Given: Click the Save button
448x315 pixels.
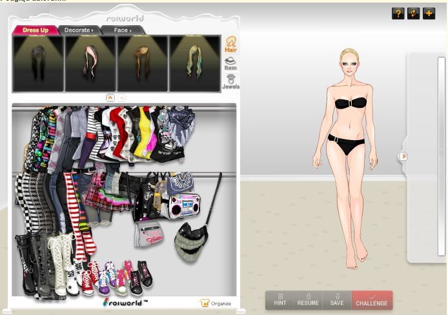Looking at the screenshot, I should pyautogui.click(x=337, y=300).
